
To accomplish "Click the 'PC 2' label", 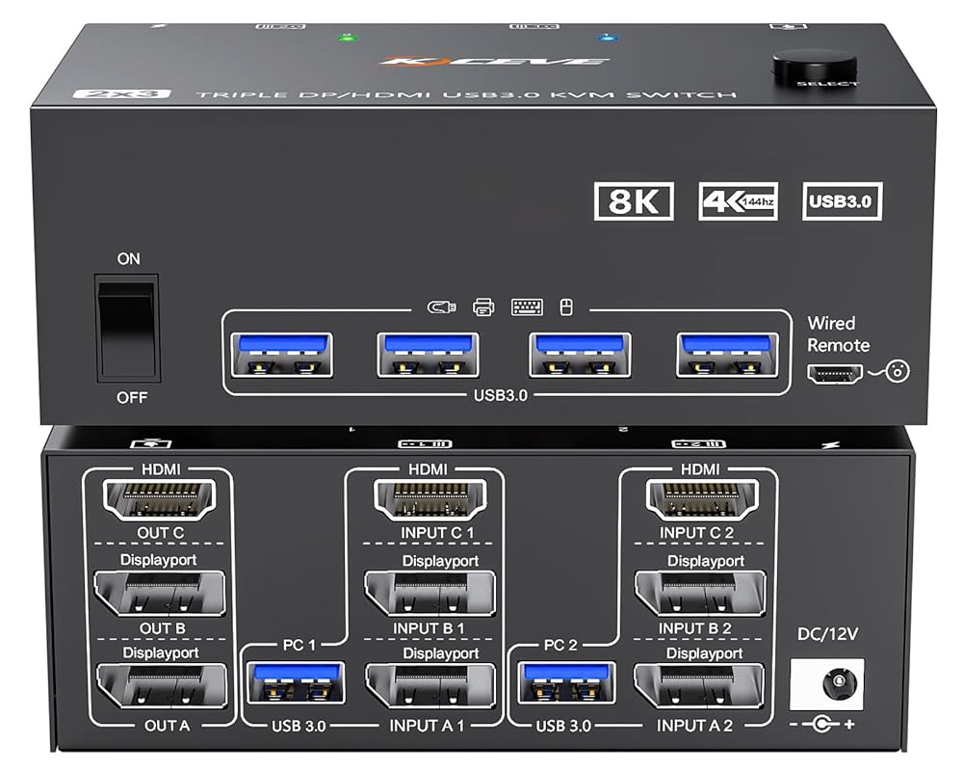I will coord(560,645).
